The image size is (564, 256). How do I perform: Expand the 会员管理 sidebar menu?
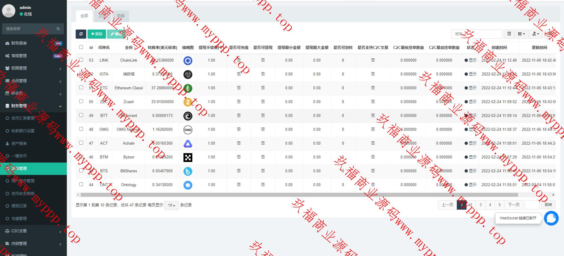(x=33, y=81)
